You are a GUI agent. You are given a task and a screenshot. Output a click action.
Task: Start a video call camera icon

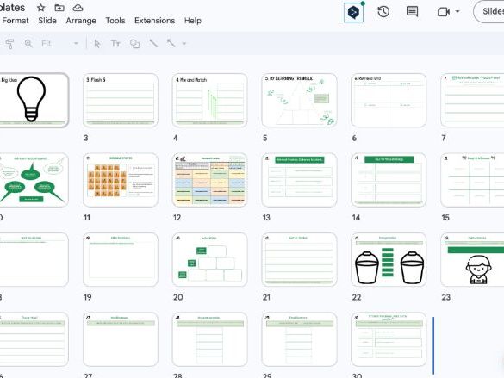coord(444,12)
